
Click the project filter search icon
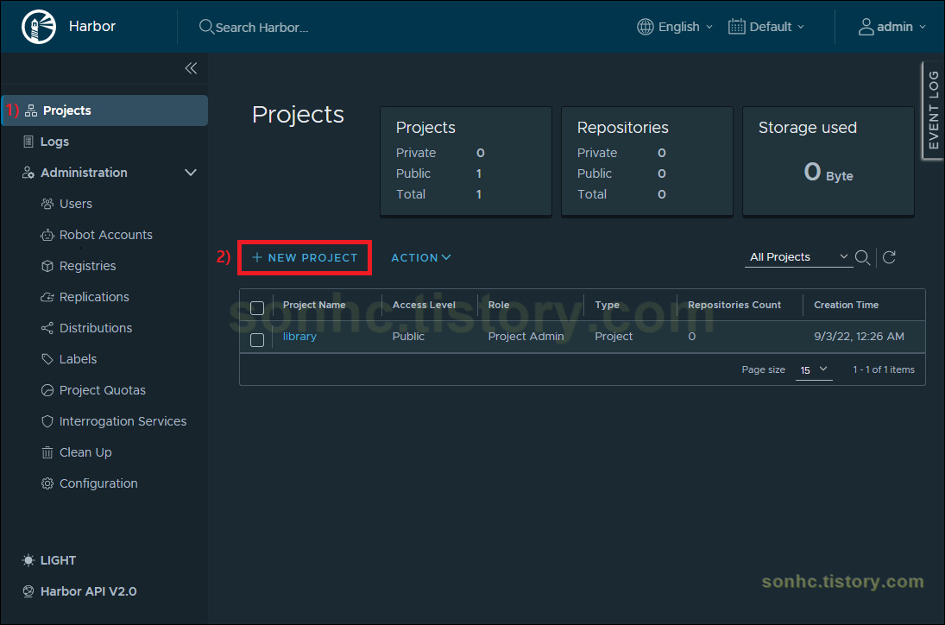tap(862, 257)
